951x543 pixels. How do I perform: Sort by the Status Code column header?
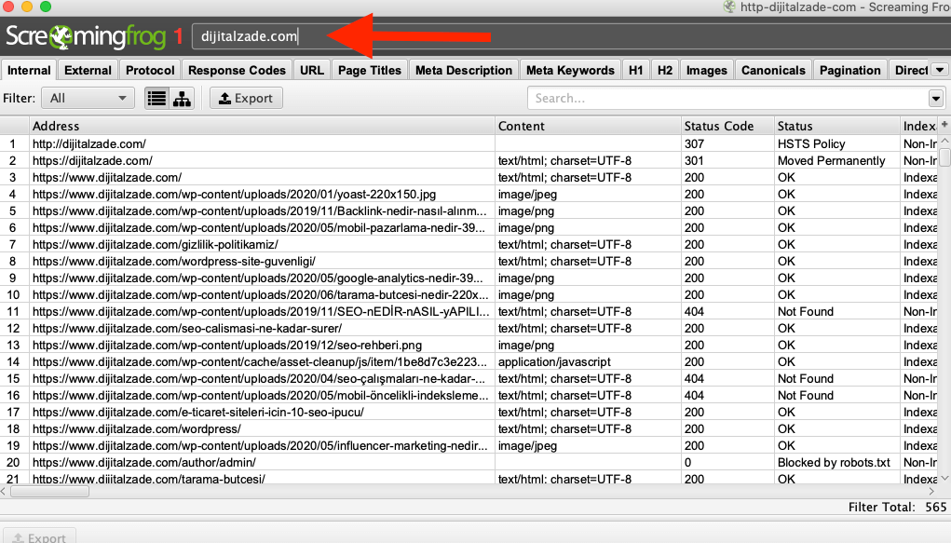tap(727, 126)
